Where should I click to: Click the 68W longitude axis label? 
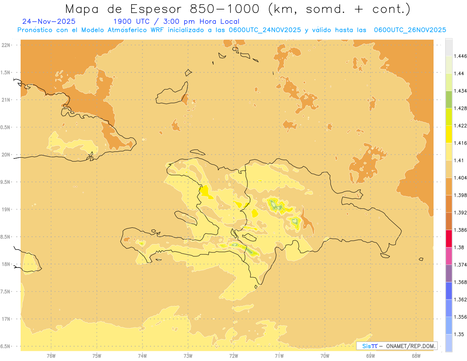click(416, 356)
